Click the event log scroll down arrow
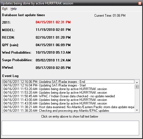Image resolution: width=143 pixels, height=139 pixels. click(137, 110)
